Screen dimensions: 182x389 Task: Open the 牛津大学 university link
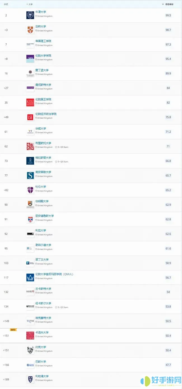click(x=43, y=11)
